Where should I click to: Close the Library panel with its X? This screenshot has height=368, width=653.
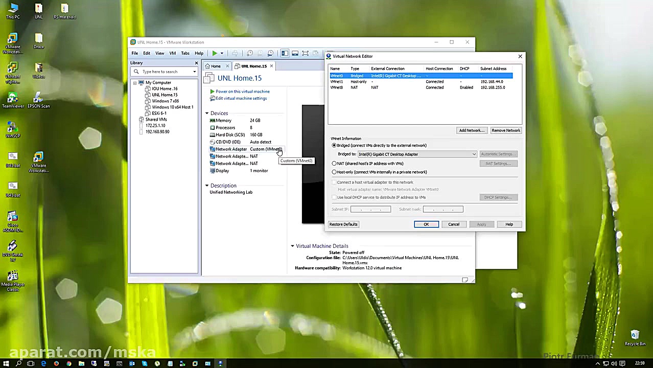coord(196,63)
